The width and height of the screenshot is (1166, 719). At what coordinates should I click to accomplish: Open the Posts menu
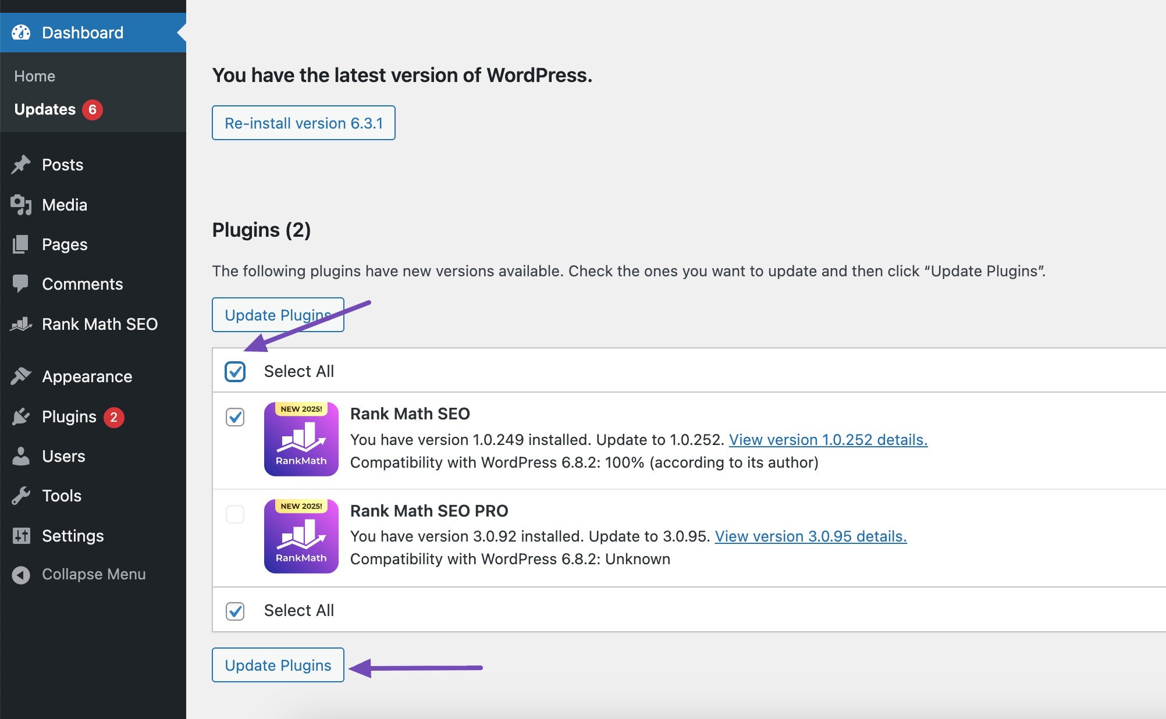click(93, 165)
